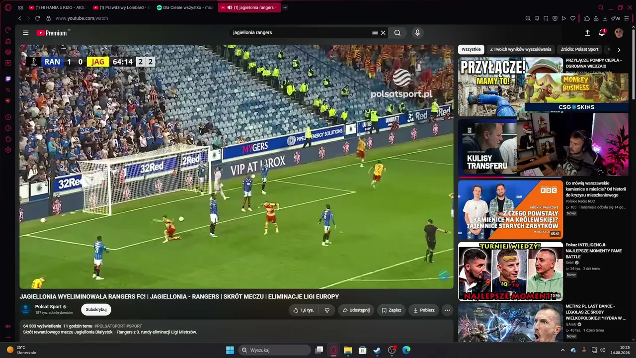Screen dimensions: 636x358
Task: Open 'Pokaz INTELIGENCJI' Fame battle video title
Action: pyautogui.click(x=593, y=251)
